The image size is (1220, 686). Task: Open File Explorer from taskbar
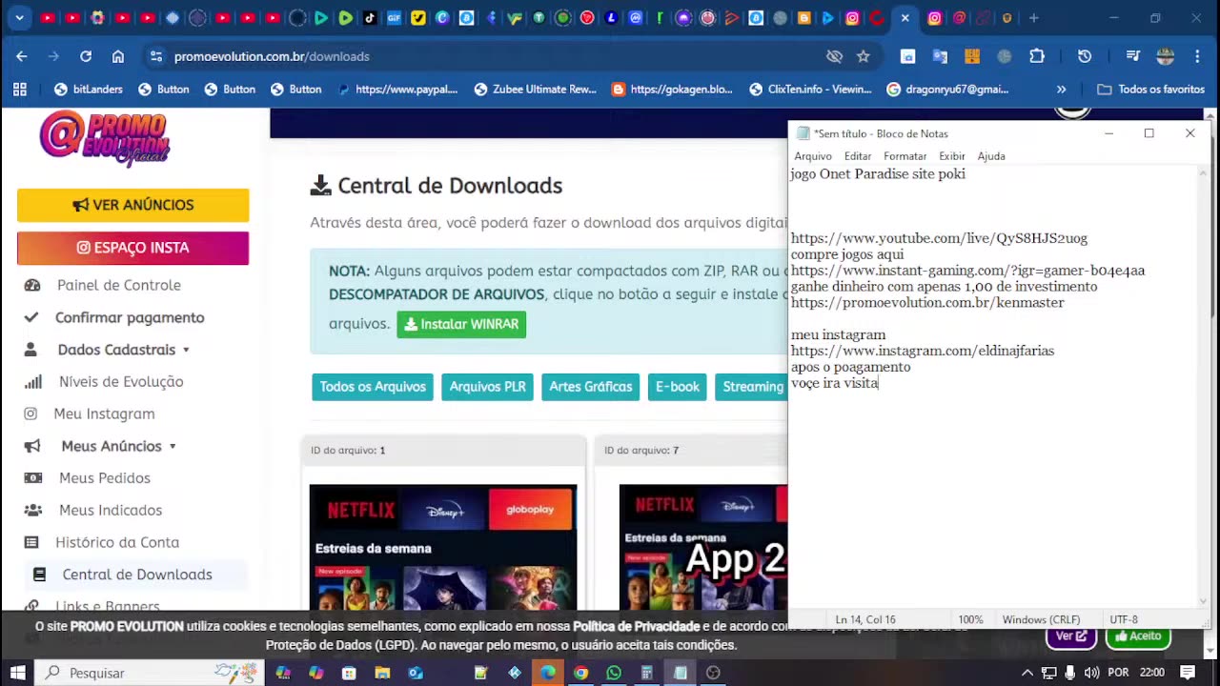tap(382, 673)
